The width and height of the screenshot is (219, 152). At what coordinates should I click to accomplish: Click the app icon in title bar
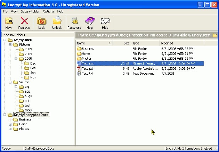4,5
